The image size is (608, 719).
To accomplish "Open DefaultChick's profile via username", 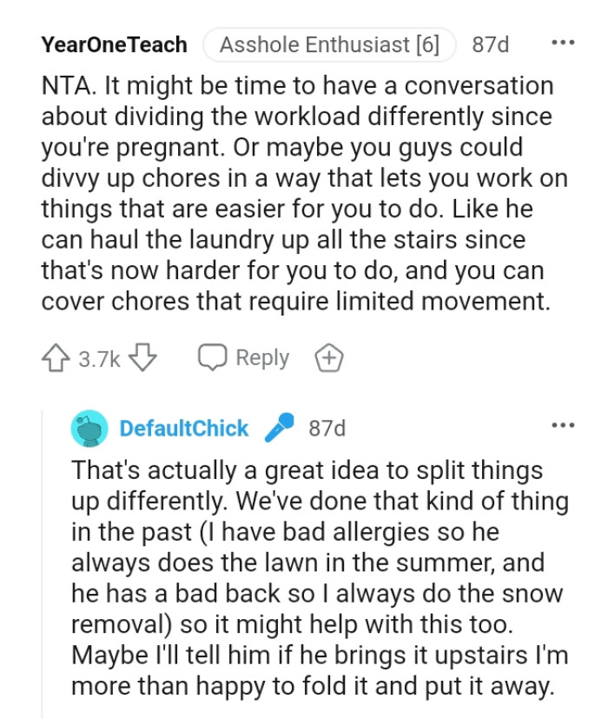I will click(x=184, y=427).
